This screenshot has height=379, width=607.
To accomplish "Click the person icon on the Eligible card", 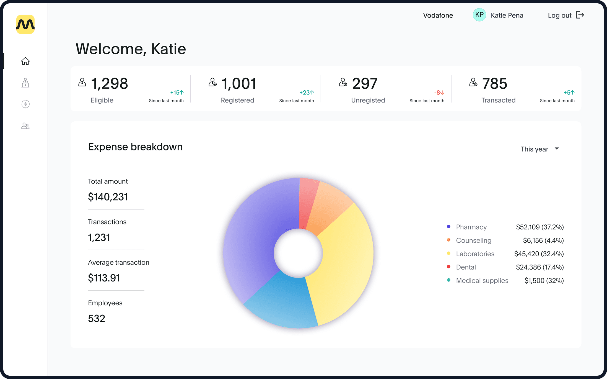I will (x=82, y=82).
